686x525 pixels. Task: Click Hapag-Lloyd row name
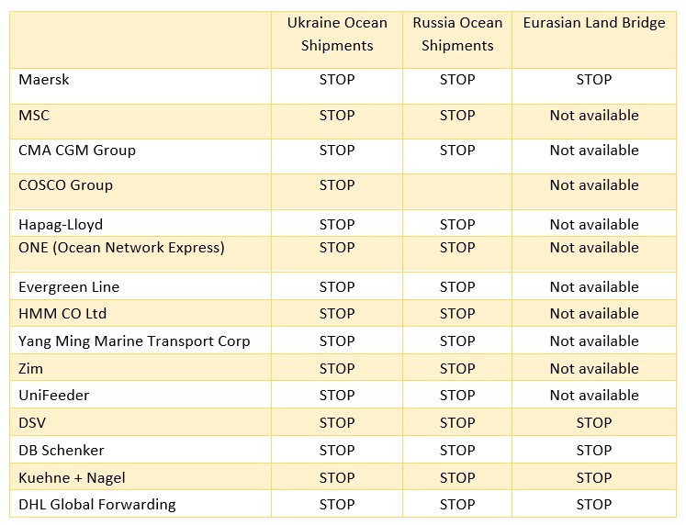click(x=61, y=225)
